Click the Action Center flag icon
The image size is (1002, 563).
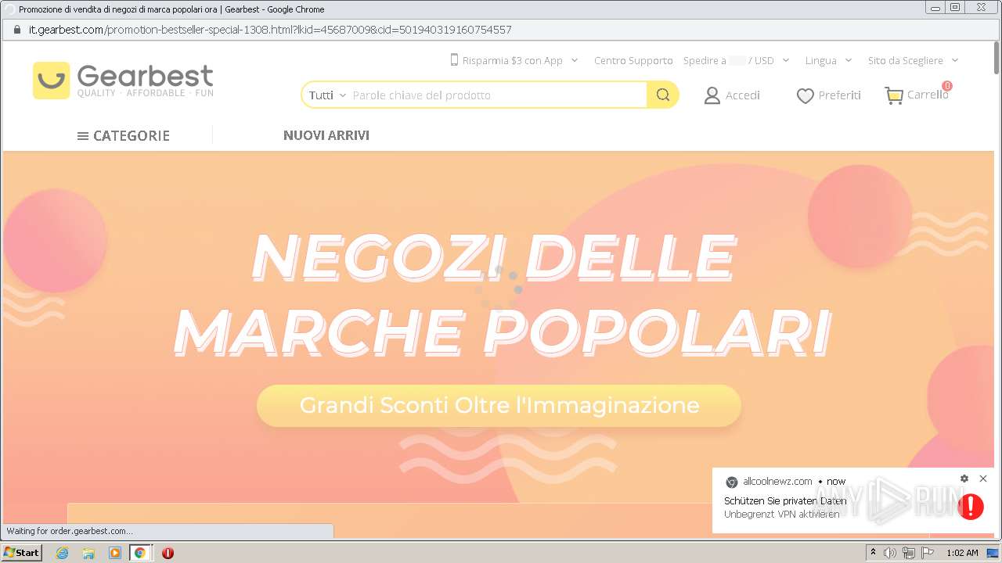pyautogui.click(x=928, y=553)
